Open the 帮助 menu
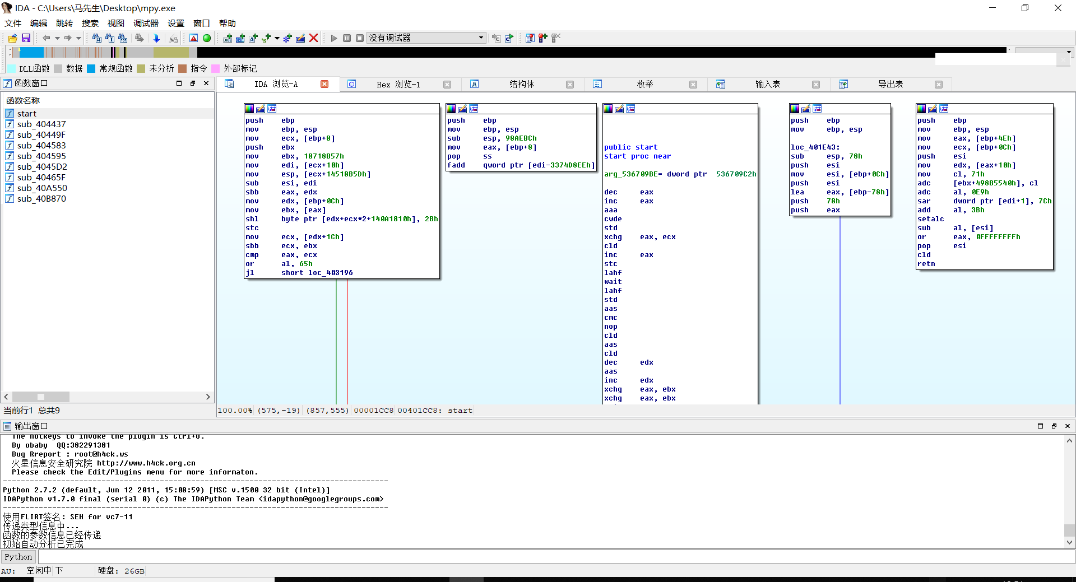1076x582 pixels. (x=228, y=23)
